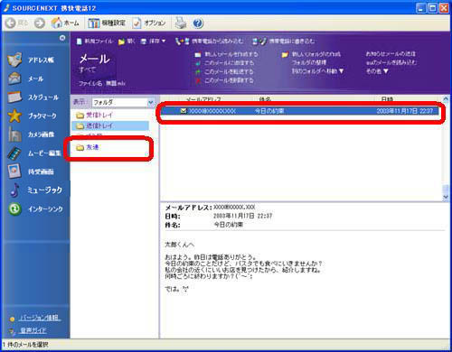Open the アドレス帳 section icon in sidebar
The width and height of the screenshot is (452, 352).
pos(14,60)
